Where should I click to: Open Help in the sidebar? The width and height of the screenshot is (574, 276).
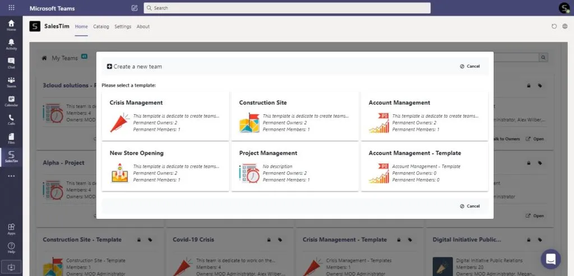click(x=11, y=247)
